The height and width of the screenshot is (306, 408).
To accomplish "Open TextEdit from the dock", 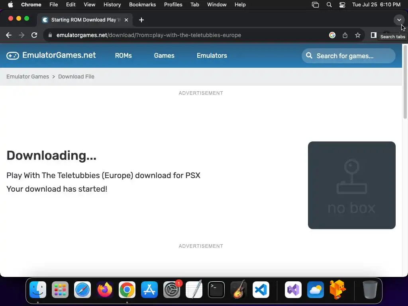I will [x=194, y=290].
